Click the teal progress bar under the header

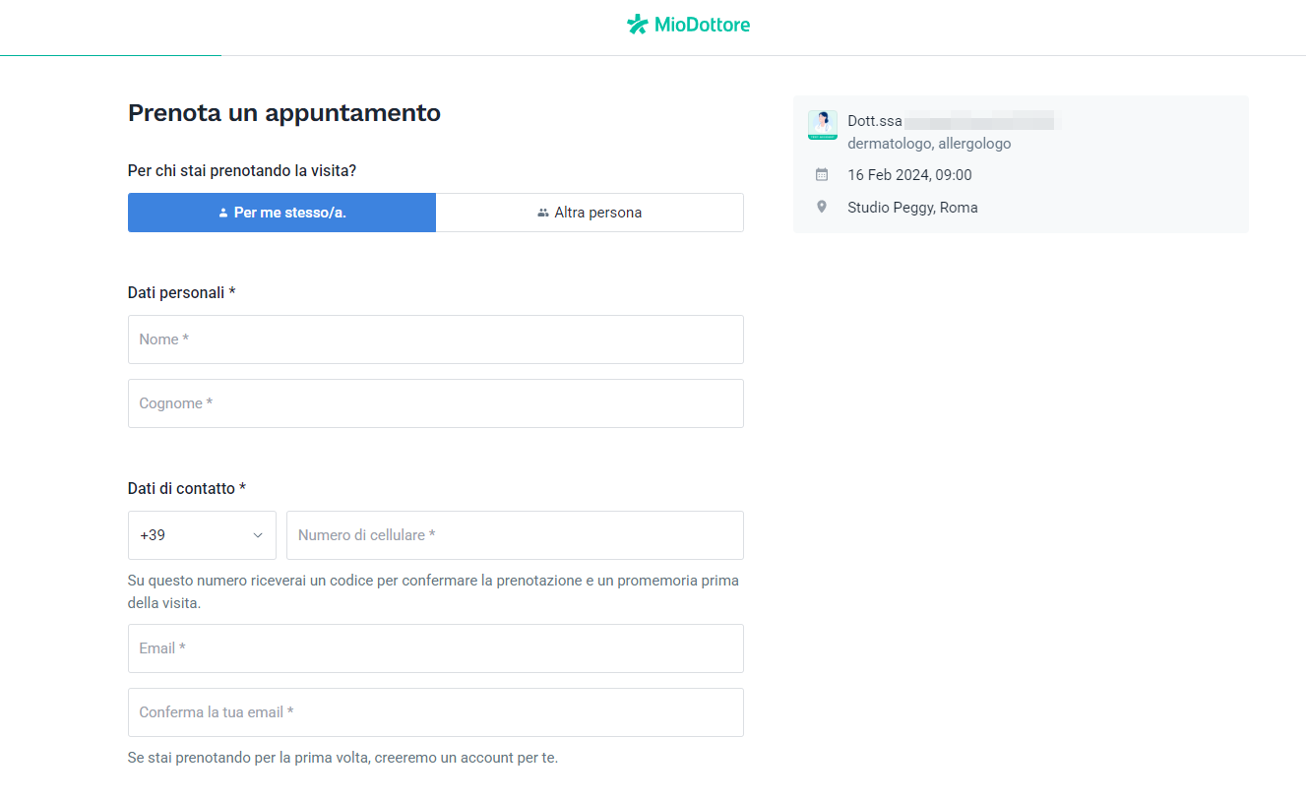110,55
